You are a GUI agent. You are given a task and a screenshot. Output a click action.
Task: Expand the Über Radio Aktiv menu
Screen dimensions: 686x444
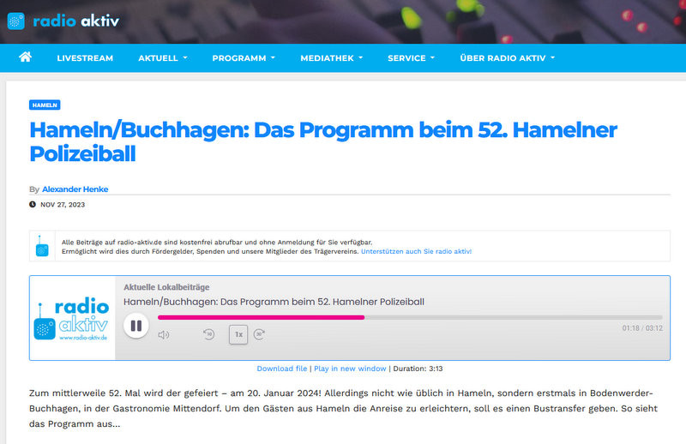click(x=508, y=58)
